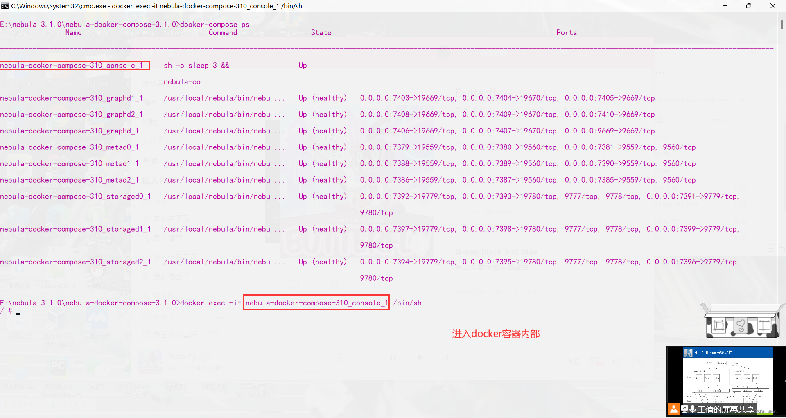Minimize the cmd.exe window
Image resolution: width=786 pixels, height=418 pixels.
[x=725, y=6]
